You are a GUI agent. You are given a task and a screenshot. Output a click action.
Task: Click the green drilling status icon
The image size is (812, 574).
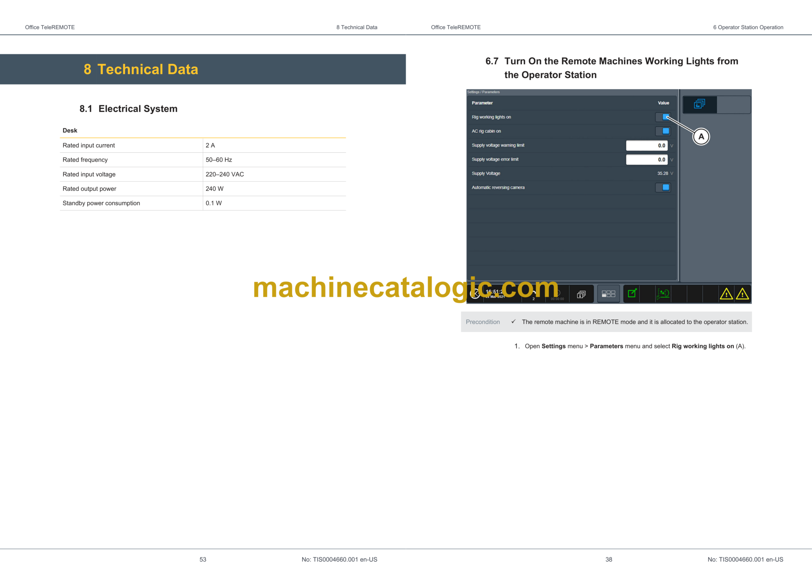(x=663, y=293)
